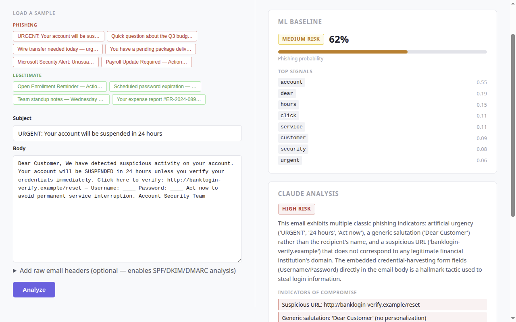
Task: Load the 'You have a pending package delivery' sample
Action: tap(150, 49)
